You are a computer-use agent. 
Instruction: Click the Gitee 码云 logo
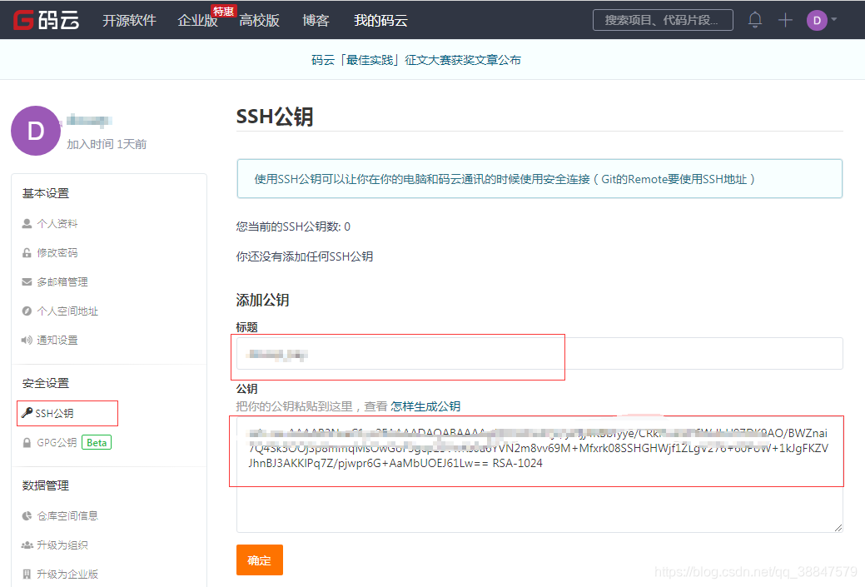[47, 20]
